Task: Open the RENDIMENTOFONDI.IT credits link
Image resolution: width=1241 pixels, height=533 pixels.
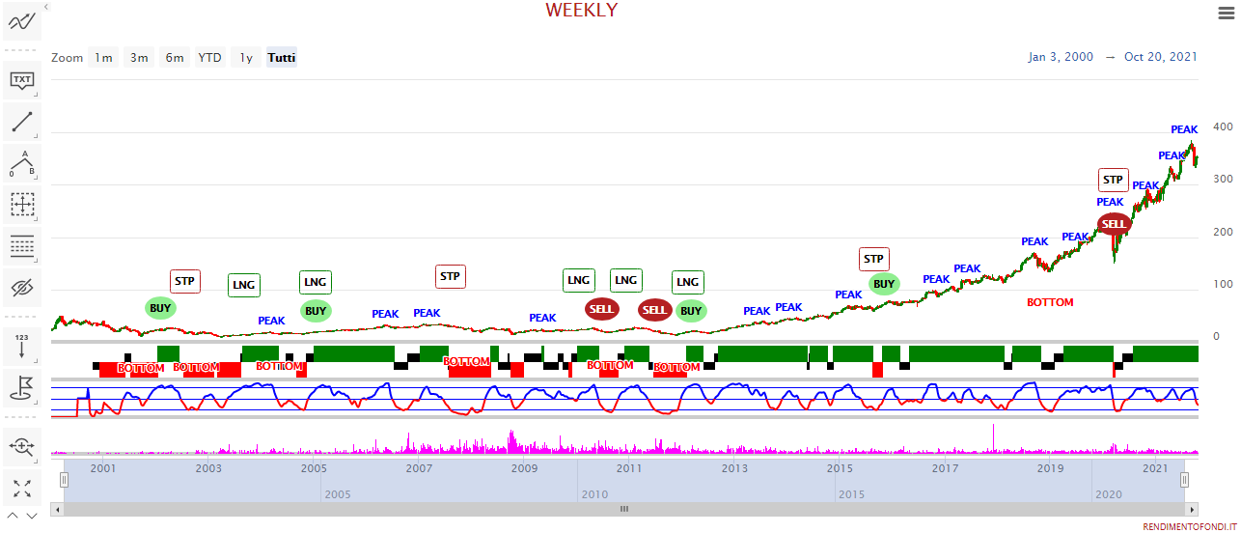Action: coord(1189,526)
